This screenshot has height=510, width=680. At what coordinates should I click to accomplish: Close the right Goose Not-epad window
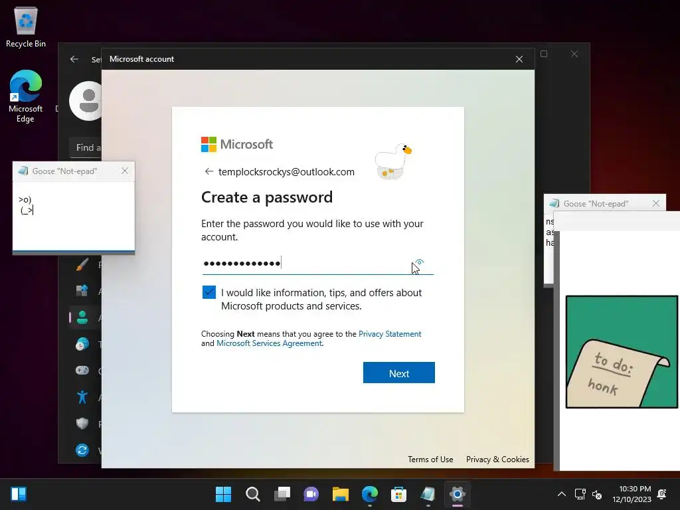656,203
